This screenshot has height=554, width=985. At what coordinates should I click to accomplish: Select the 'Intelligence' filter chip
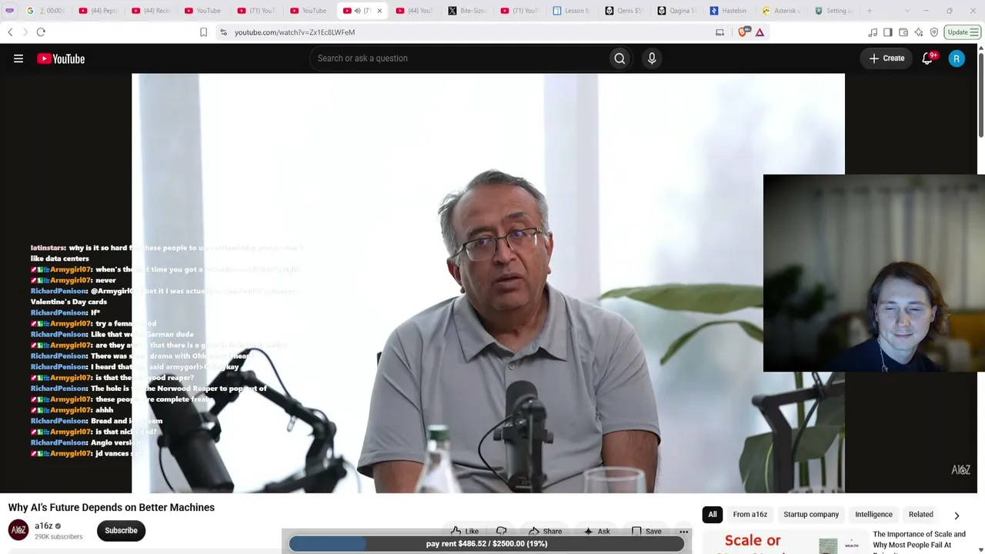pos(873,515)
